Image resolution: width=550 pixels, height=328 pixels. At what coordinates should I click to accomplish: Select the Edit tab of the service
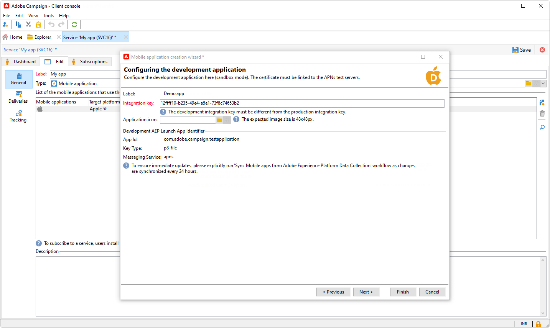coord(54,62)
